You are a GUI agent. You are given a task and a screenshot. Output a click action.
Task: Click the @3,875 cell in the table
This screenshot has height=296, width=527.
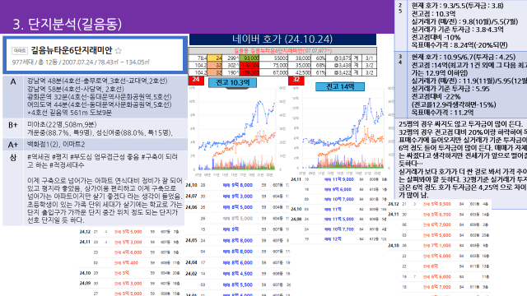tap(343, 58)
